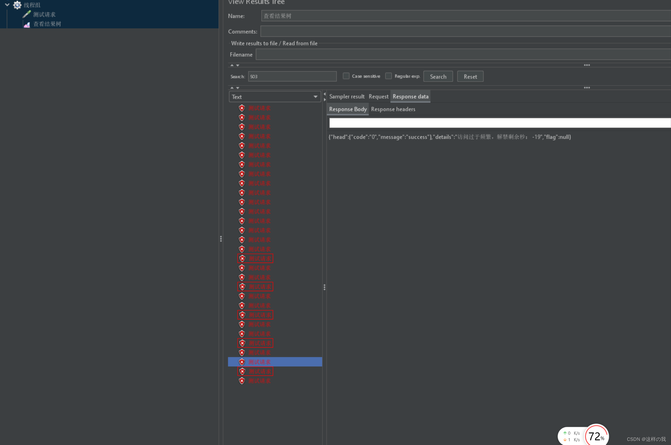
Task: Select the last 测试请求 result in the list
Action: pyautogui.click(x=259, y=381)
